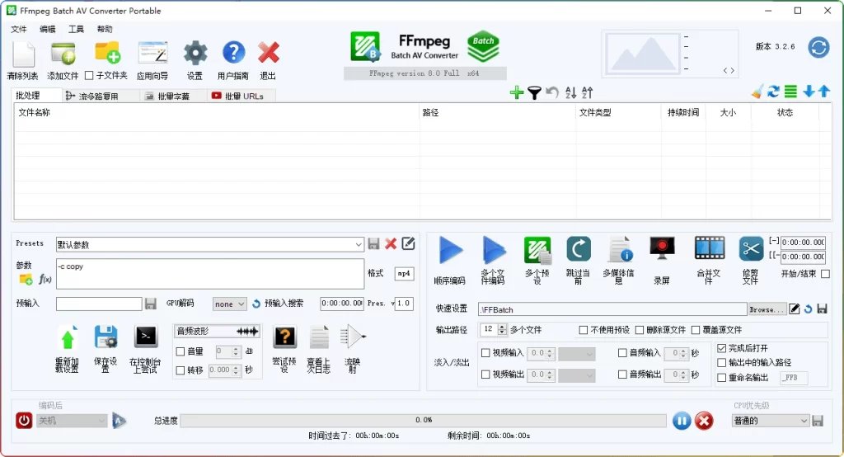This screenshot has width=844, height=457.
Task: Click the broom clean icon above list
Action: pyautogui.click(x=757, y=92)
